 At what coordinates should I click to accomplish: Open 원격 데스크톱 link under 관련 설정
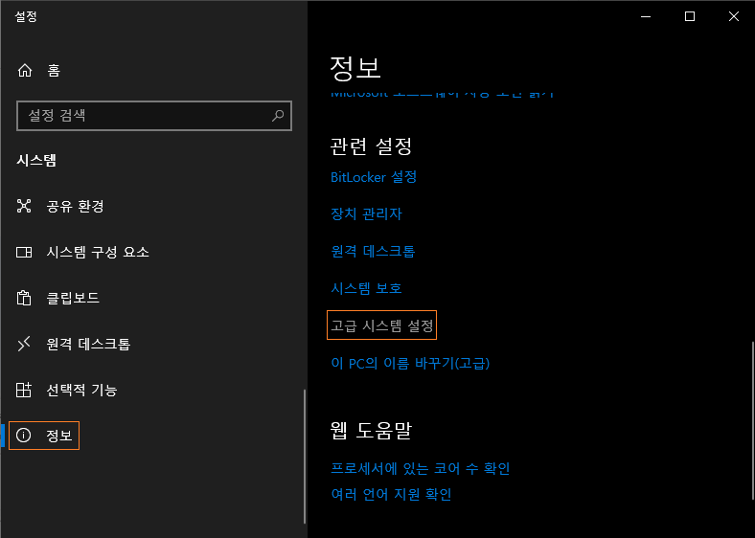coord(373,251)
